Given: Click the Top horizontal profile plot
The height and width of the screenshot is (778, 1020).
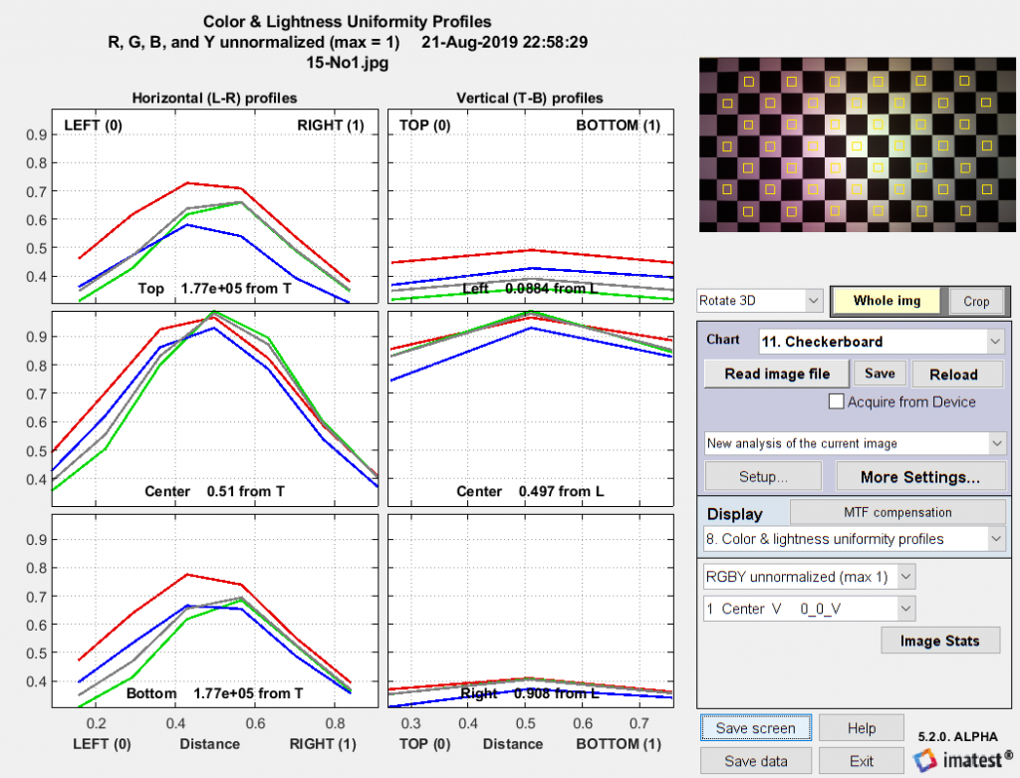Looking at the screenshot, I should (215, 205).
